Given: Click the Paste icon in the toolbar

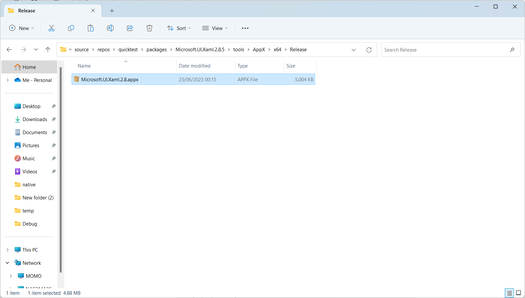Looking at the screenshot, I should 91,28.
